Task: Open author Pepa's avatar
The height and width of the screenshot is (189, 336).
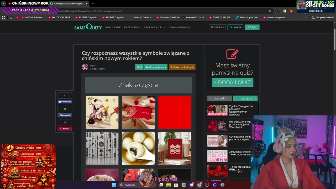Action: click(x=85, y=67)
